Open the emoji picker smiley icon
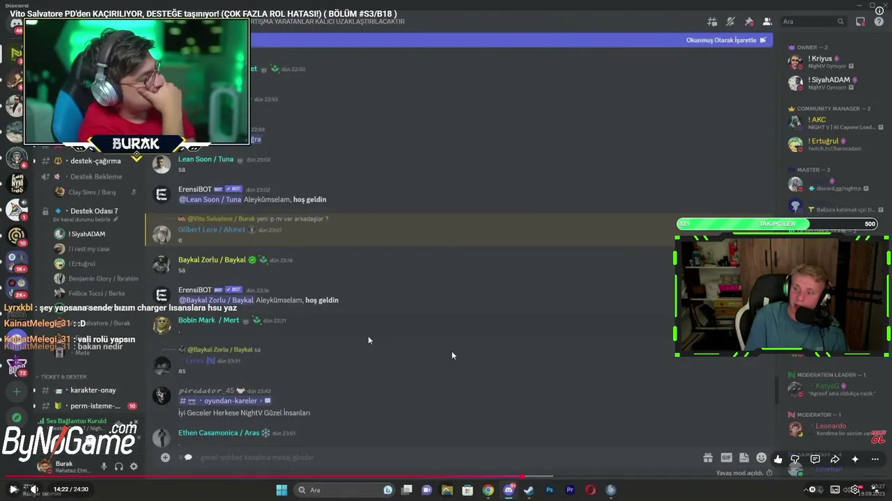The width and height of the screenshot is (892, 501). tap(761, 458)
